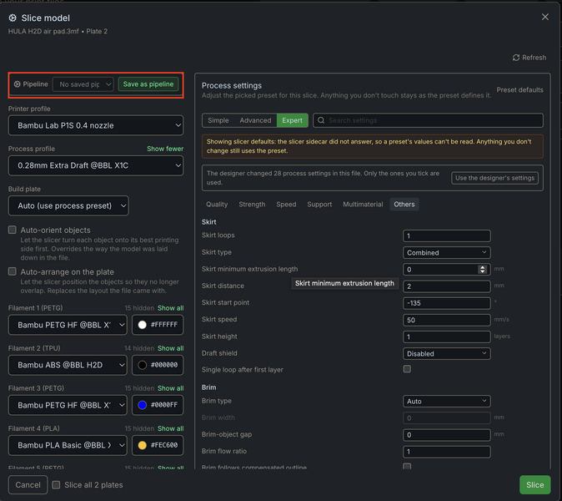Open the Multimaterial settings tab

pos(363,205)
